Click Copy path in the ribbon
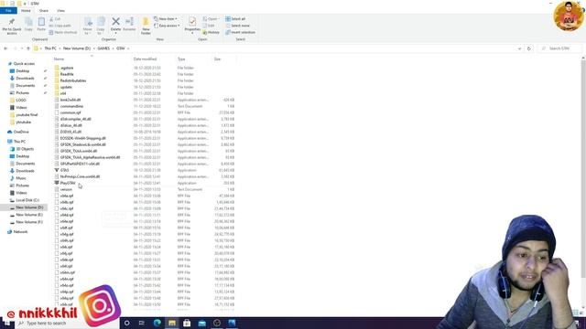This screenshot has height=329, width=586. 60,26
